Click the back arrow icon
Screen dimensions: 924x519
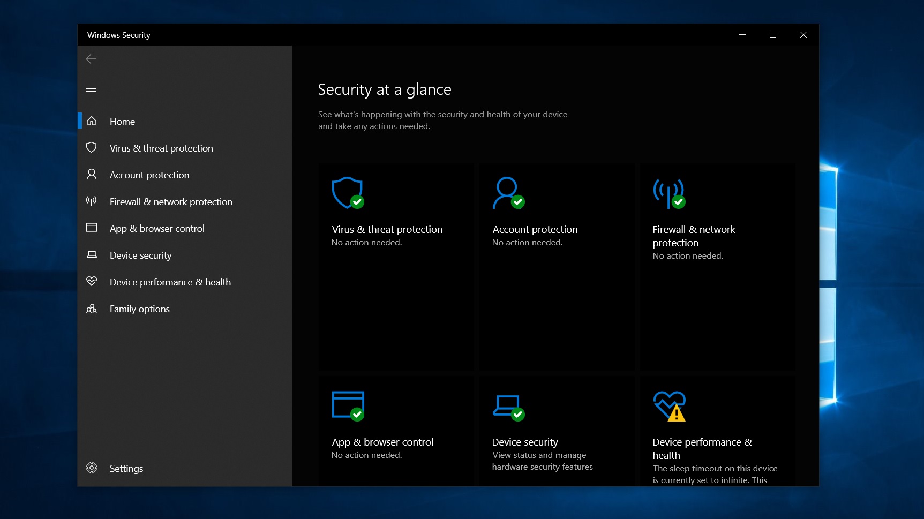coord(91,59)
